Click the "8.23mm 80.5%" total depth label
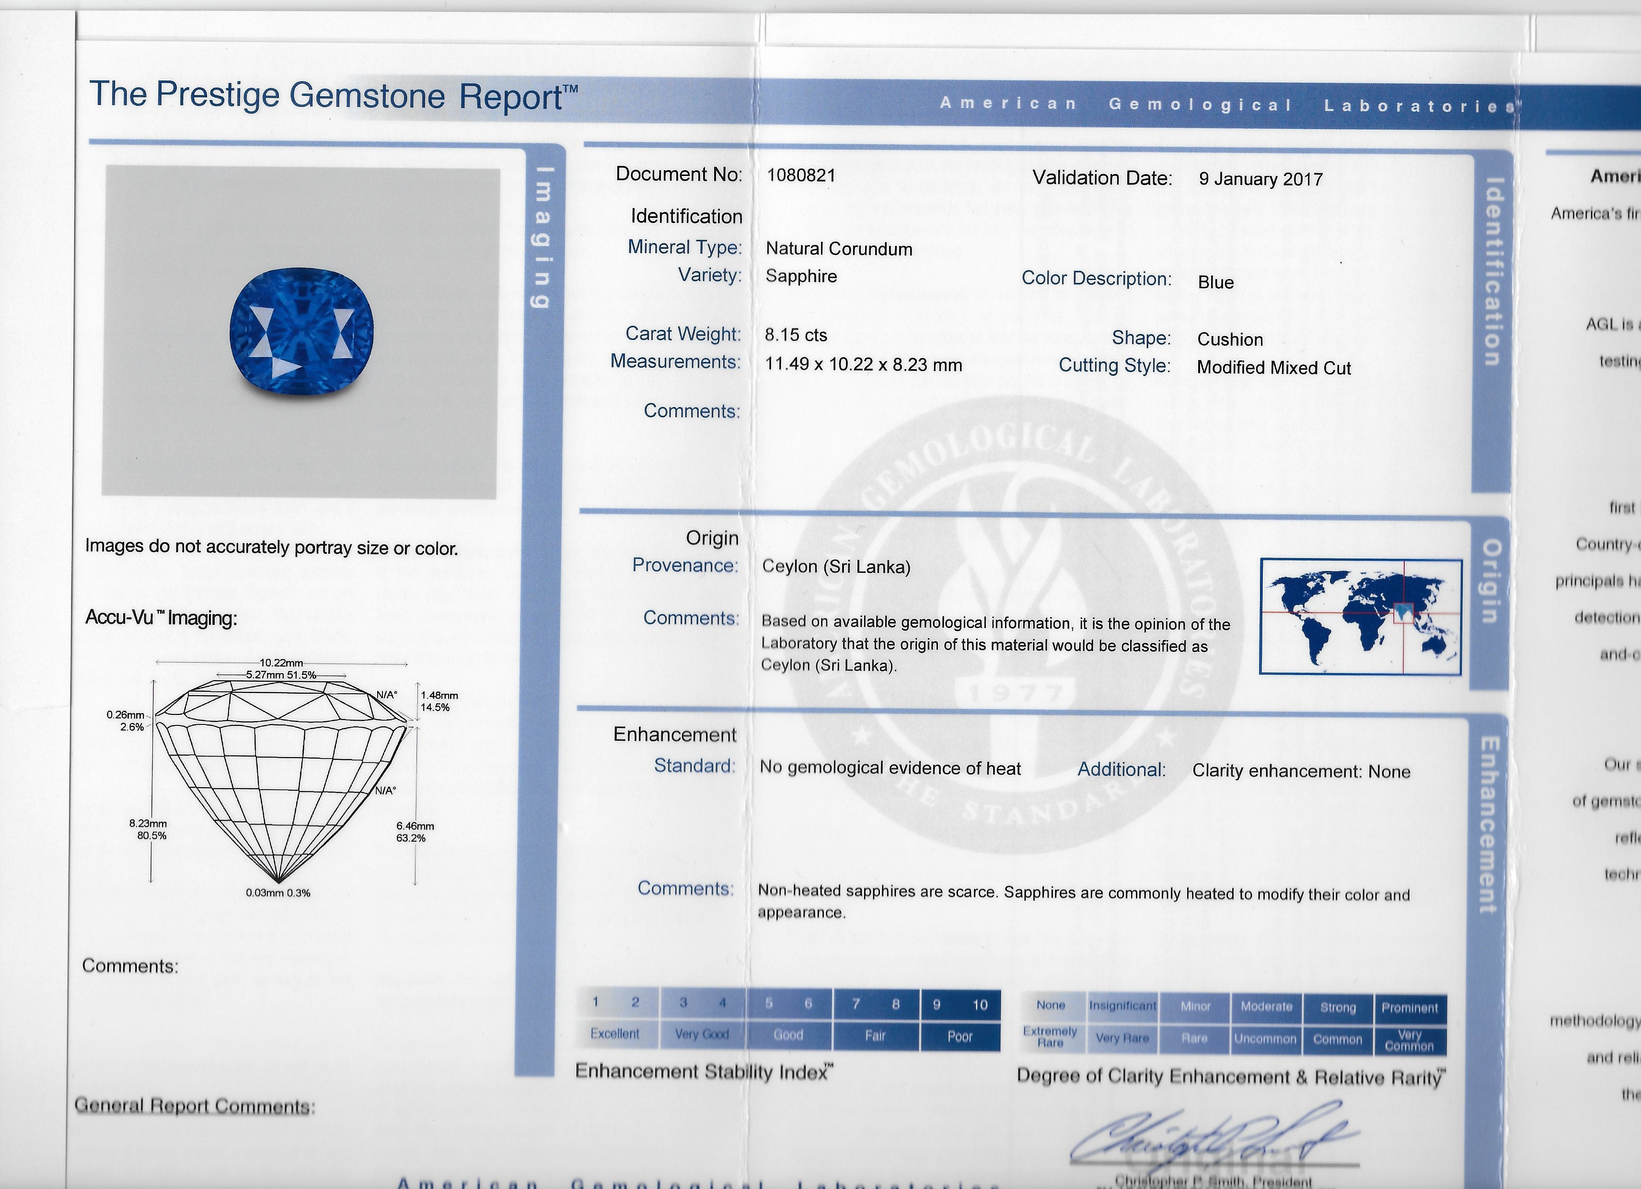 [148, 829]
